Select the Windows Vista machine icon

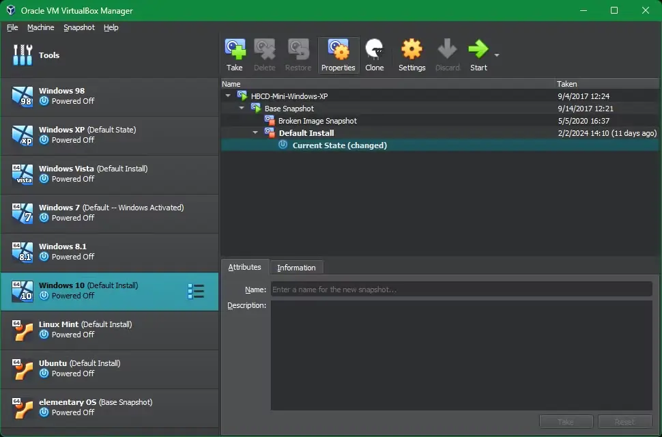pos(23,174)
